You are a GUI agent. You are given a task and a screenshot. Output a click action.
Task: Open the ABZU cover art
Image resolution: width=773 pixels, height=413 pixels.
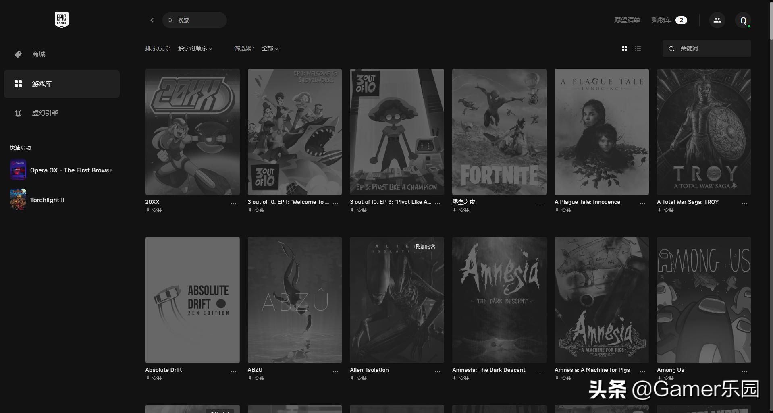click(x=295, y=300)
